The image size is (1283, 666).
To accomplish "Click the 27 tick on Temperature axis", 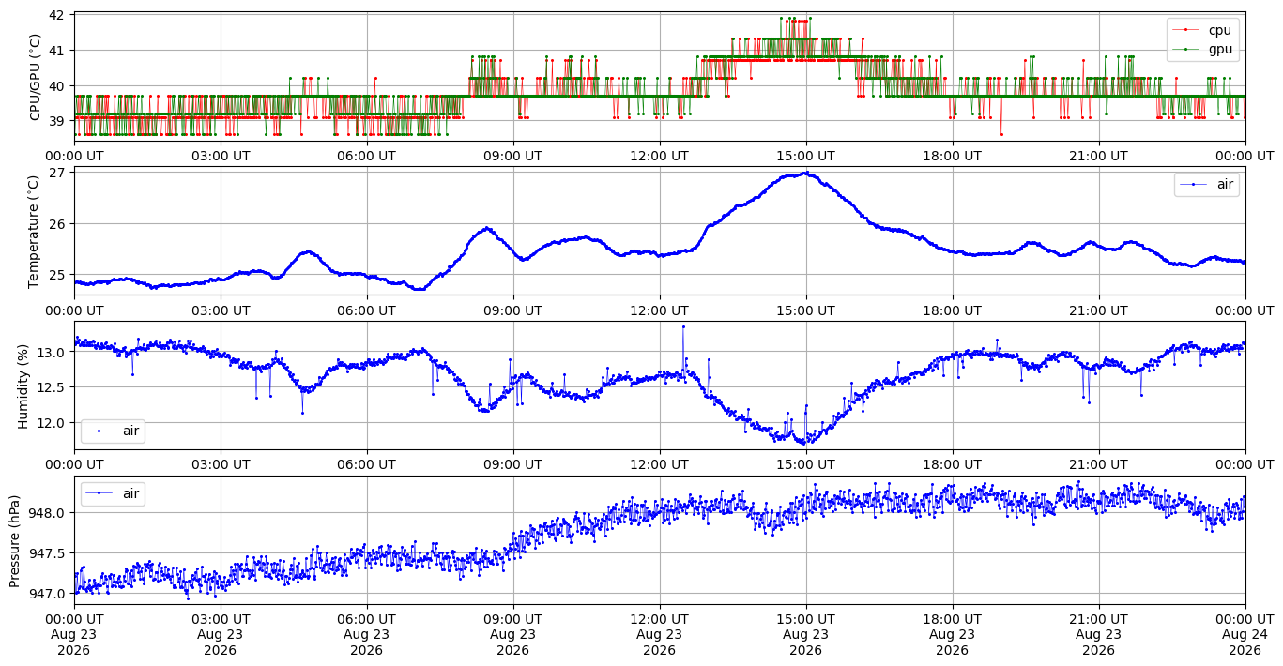I will coord(56,173).
